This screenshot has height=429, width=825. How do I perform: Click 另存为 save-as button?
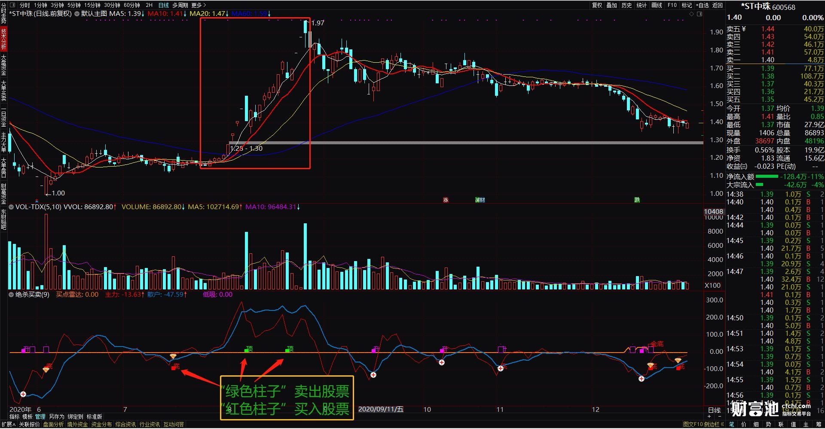[x=56, y=417]
